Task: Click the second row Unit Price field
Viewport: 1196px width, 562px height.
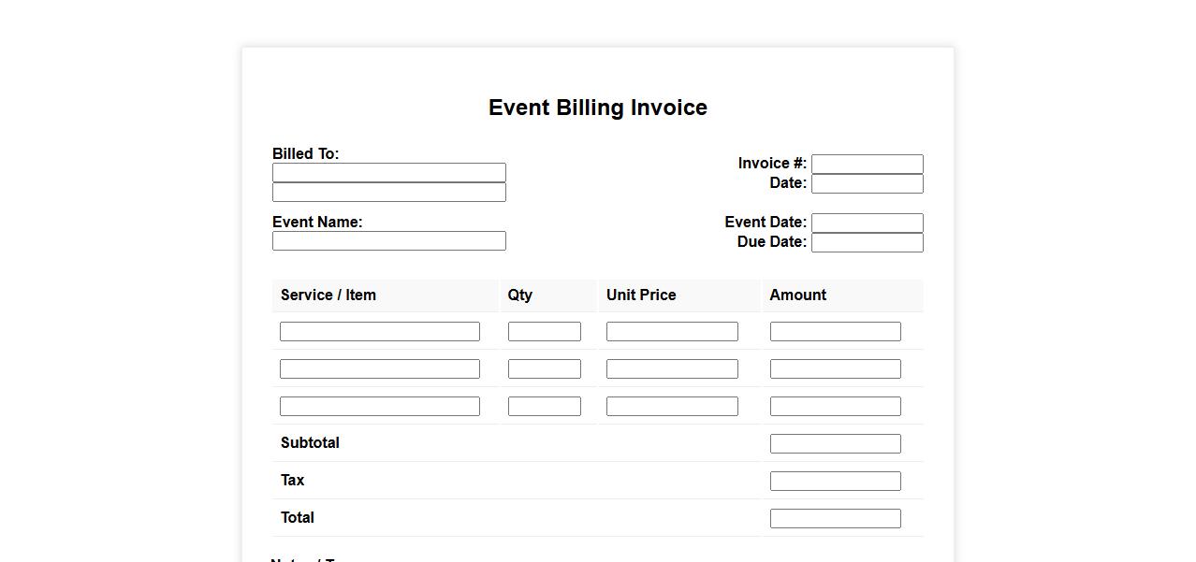Action: coord(672,369)
